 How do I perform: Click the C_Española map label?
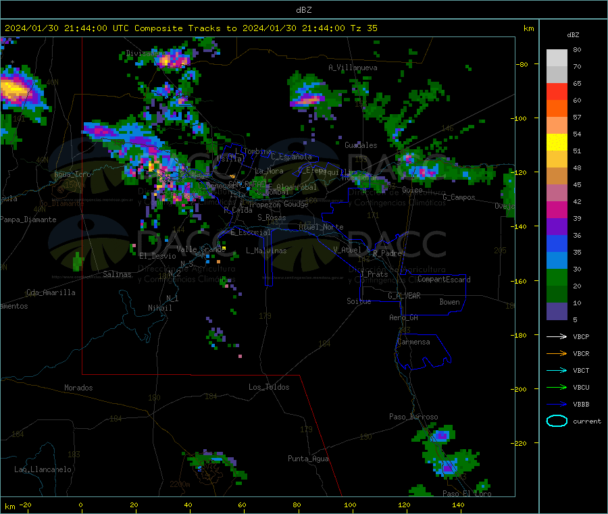pyautogui.click(x=292, y=157)
